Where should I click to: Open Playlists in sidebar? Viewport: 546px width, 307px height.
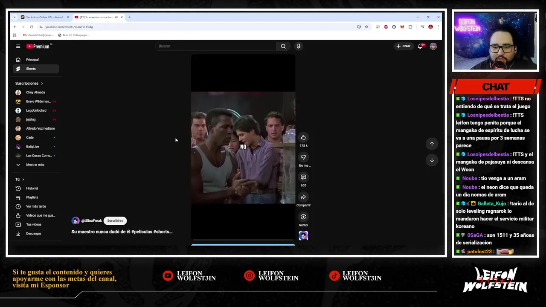[36, 197]
